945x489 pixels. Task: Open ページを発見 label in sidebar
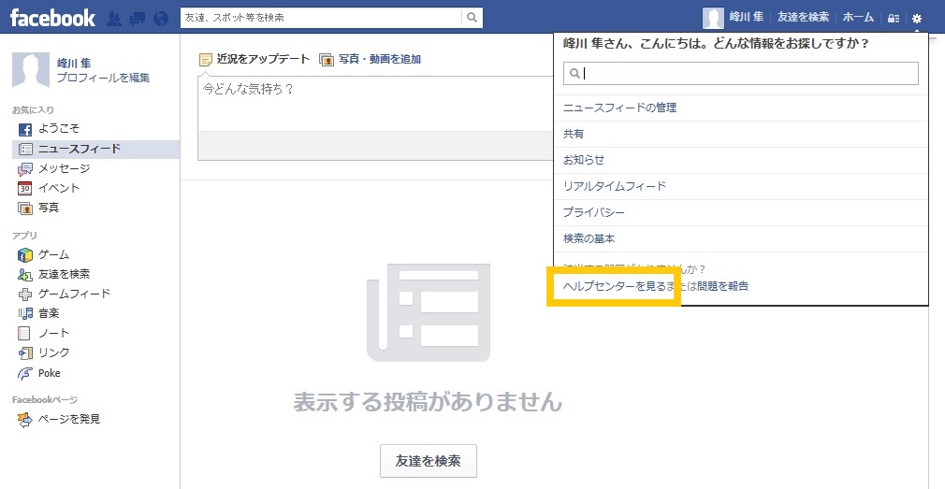point(69,419)
